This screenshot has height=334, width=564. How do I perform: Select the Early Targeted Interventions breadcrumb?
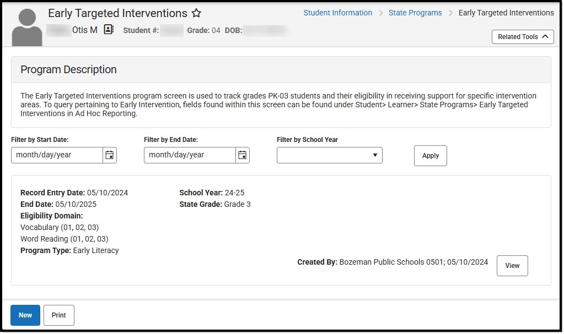pyautogui.click(x=506, y=12)
